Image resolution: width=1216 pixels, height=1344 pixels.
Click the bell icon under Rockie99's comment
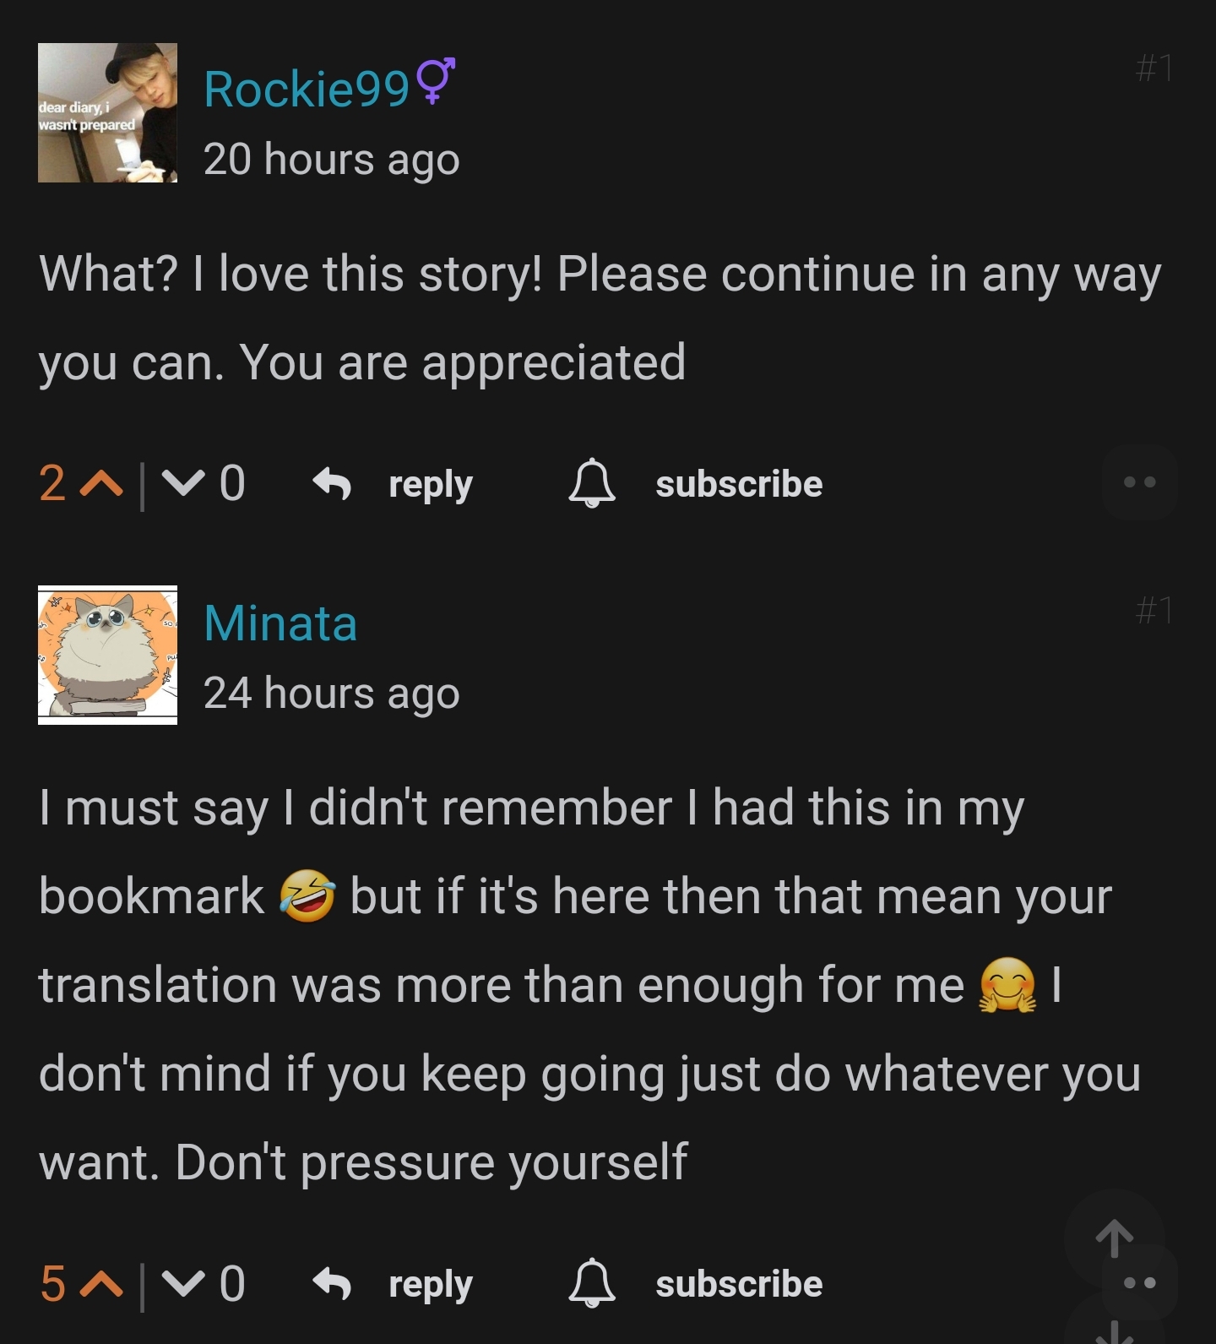point(592,484)
